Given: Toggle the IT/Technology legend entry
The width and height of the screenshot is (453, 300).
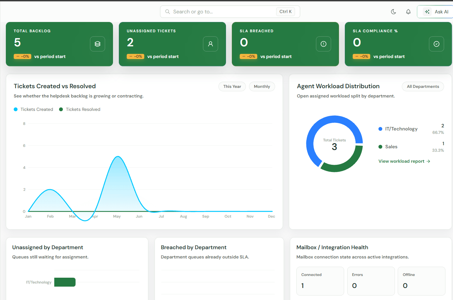Looking at the screenshot, I should coord(398,129).
